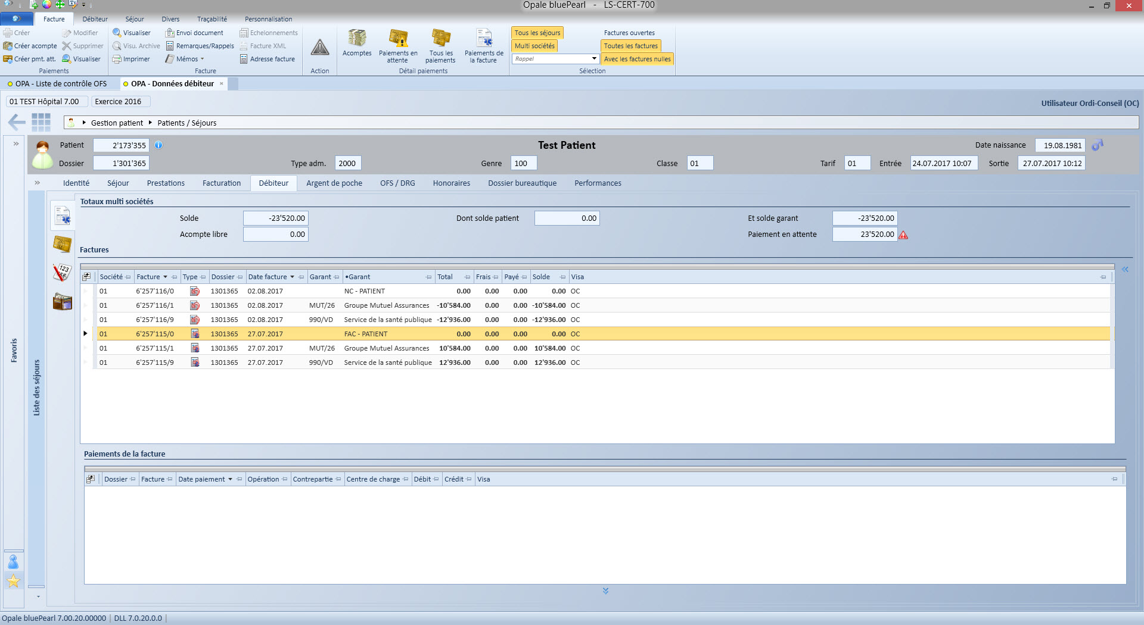
Task: Open the Traçabilité ribbon tab
Action: tap(212, 19)
